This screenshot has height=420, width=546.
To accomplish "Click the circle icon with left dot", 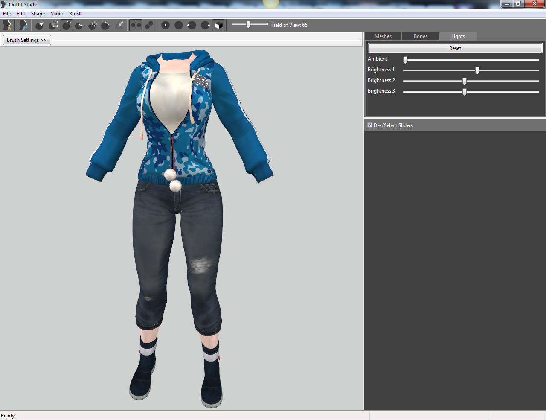I will pyautogui.click(x=192, y=25).
